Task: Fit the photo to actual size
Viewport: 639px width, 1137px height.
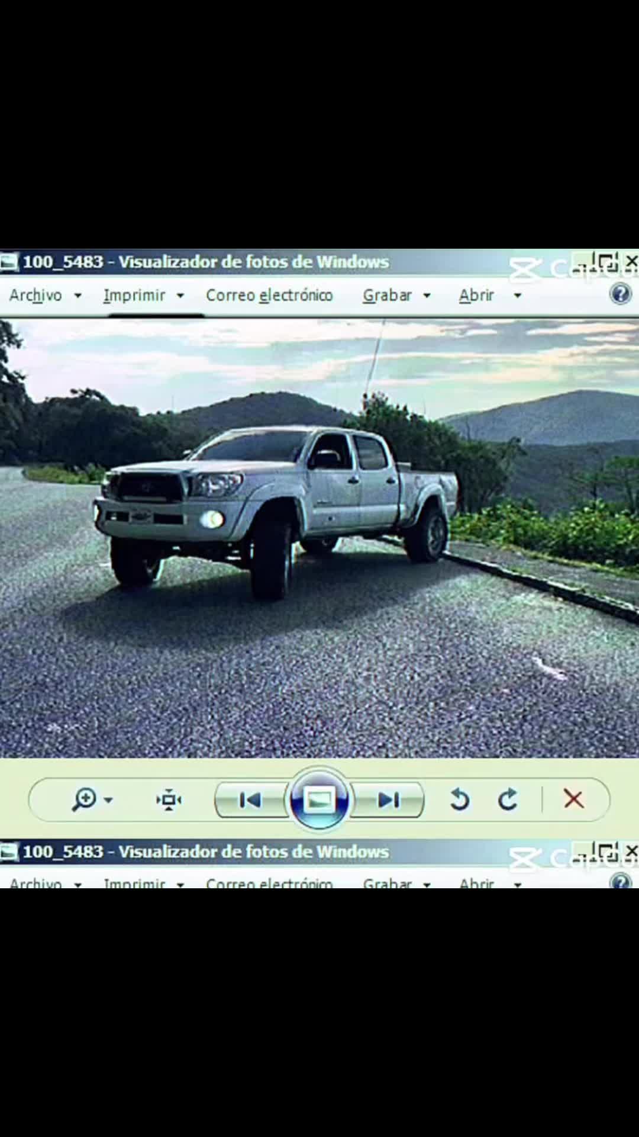Action: click(x=169, y=799)
